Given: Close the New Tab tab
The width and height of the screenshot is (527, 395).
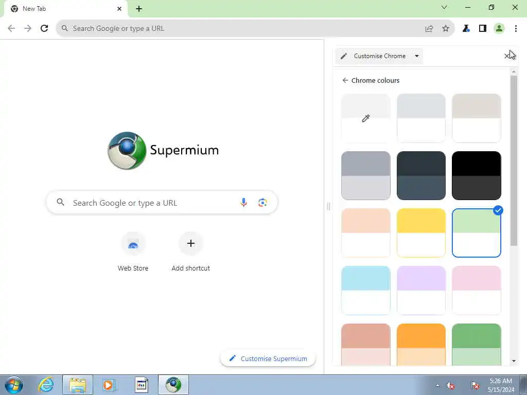Looking at the screenshot, I should pos(119,9).
